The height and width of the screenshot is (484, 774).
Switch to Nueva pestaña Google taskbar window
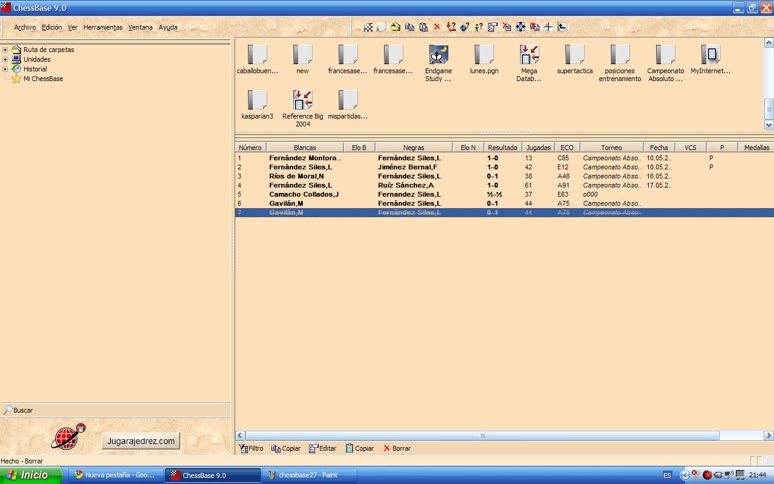[x=115, y=475]
